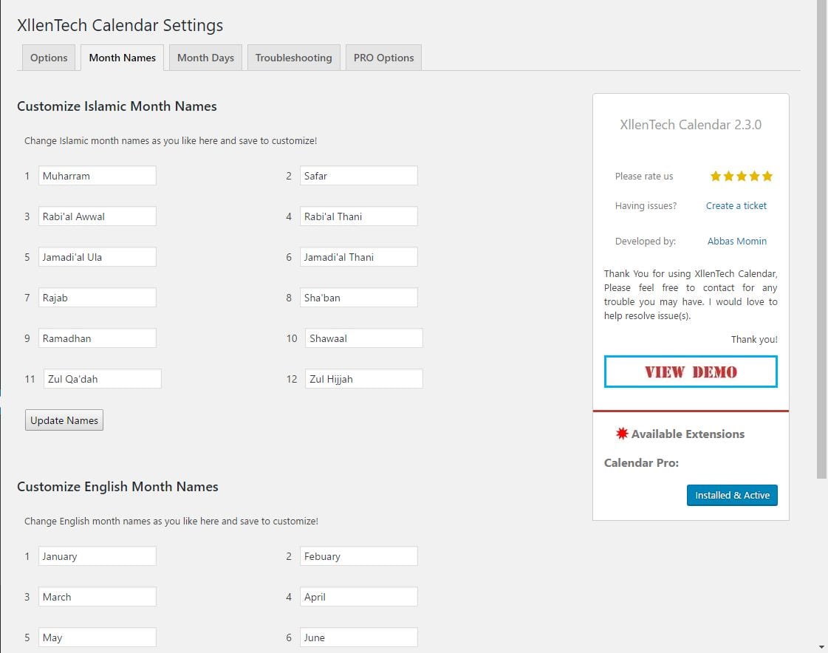Click the Update Names button
Screen dimensions: 828x653
tap(64, 420)
